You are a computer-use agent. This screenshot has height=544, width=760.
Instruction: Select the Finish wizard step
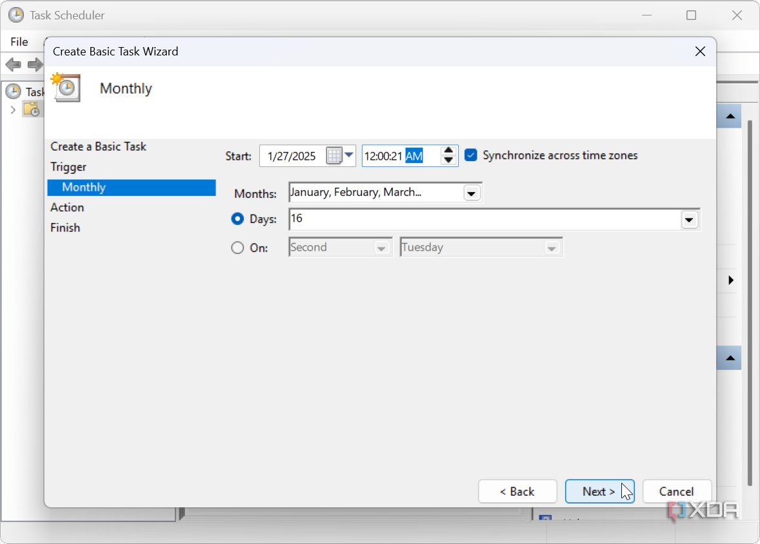click(65, 228)
